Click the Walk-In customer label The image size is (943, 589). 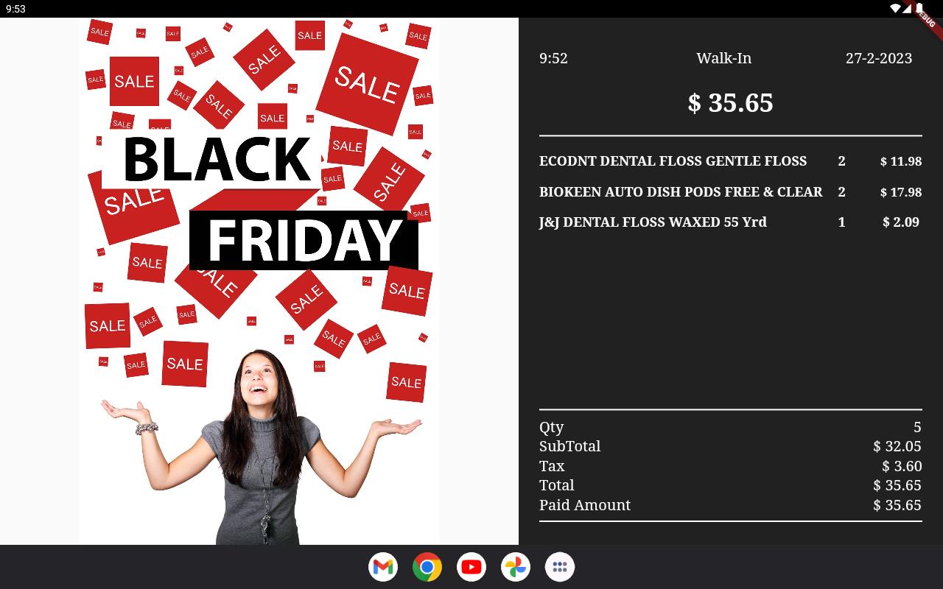pos(724,58)
